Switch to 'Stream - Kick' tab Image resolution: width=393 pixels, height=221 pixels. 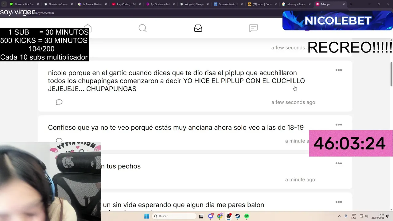click(24, 4)
